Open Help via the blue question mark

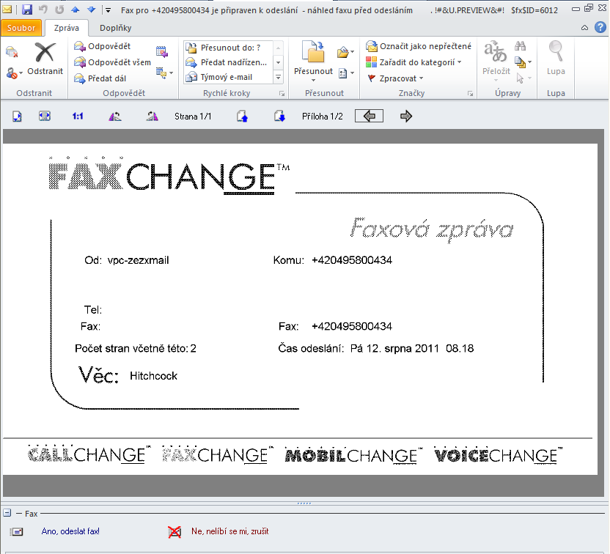[600, 27]
